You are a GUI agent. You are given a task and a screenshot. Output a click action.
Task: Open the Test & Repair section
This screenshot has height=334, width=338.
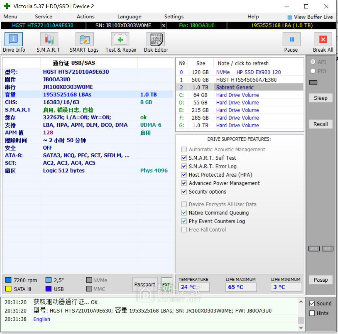(x=120, y=39)
